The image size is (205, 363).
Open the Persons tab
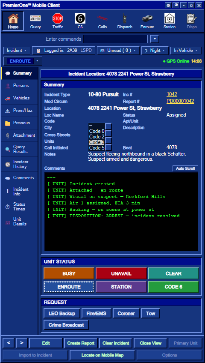[19, 86]
